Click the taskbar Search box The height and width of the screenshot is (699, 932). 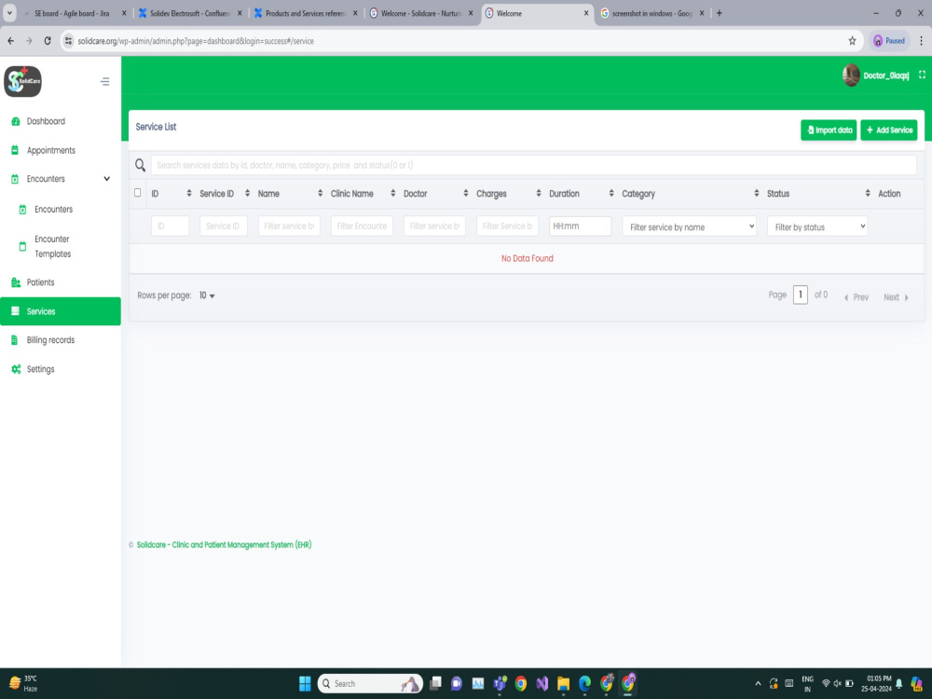pyautogui.click(x=370, y=683)
